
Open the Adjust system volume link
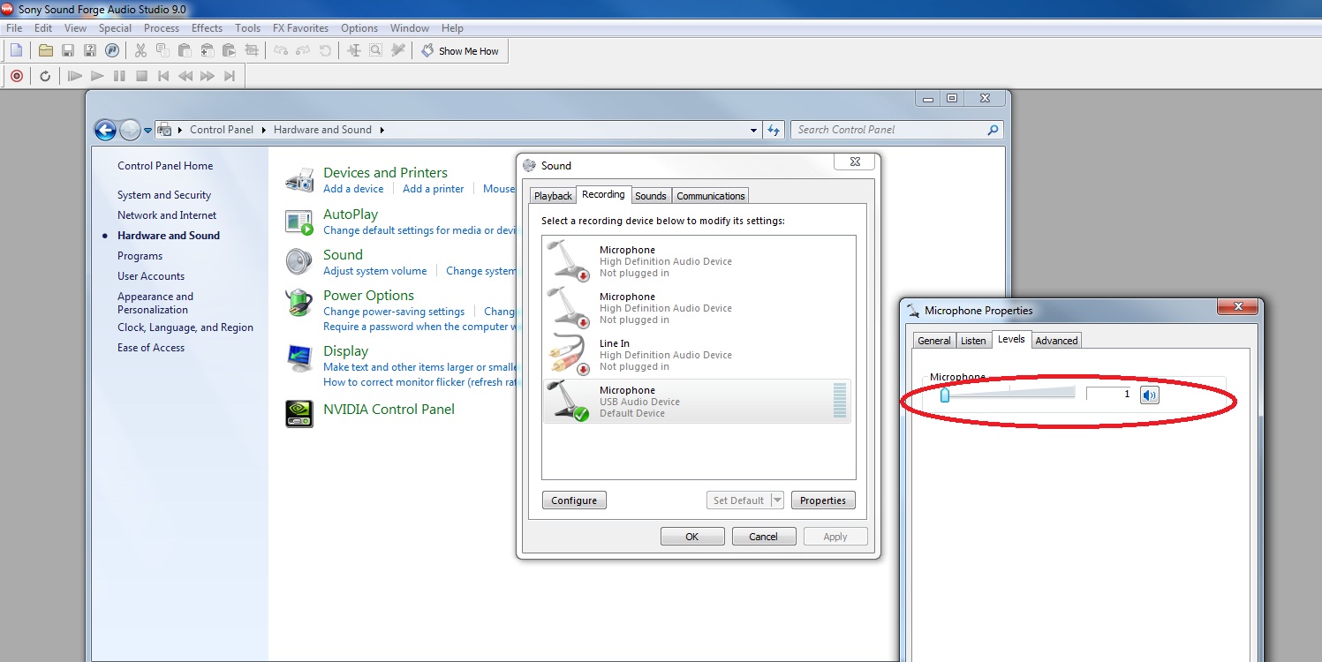tap(374, 271)
